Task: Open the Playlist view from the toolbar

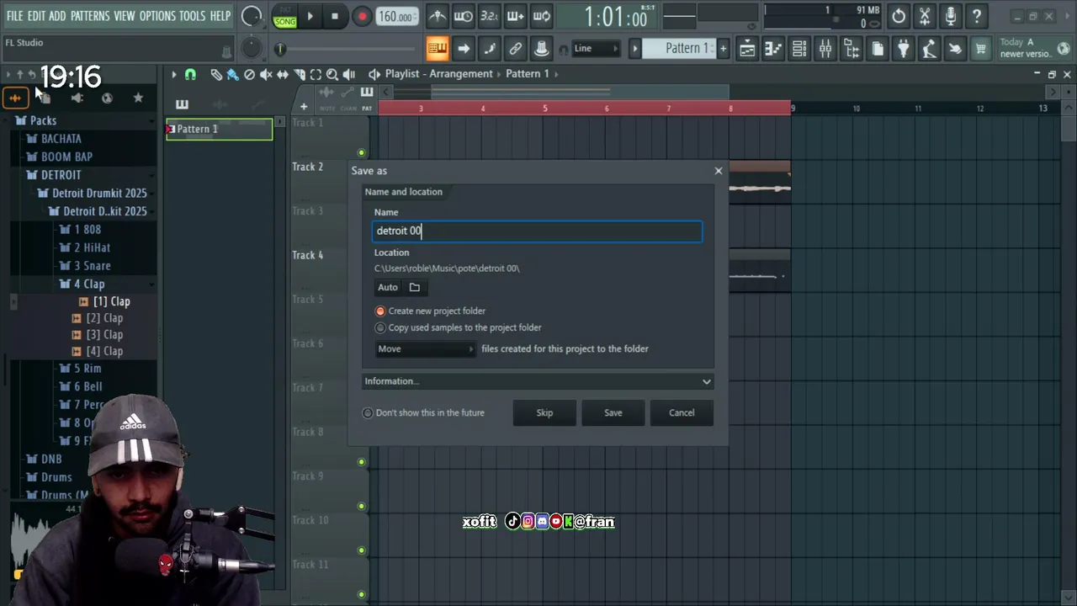Action: click(747, 49)
